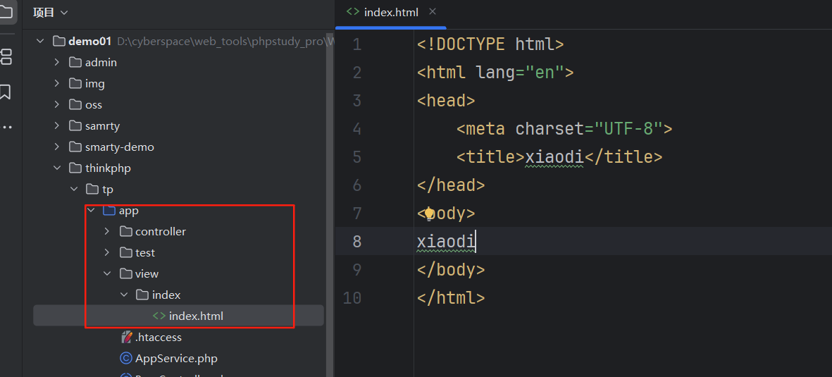Click the .htaccess file icon
Viewport: 832px width, 377px height.
coord(126,337)
